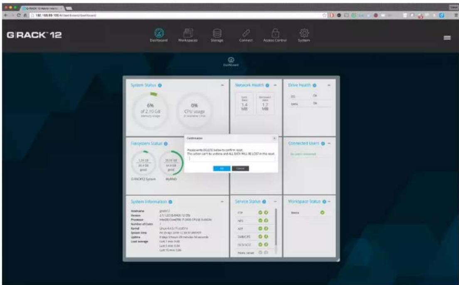The width and height of the screenshot is (459, 285).
Task: Show info for Drive Health widget
Action: pyautogui.click(x=314, y=86)
